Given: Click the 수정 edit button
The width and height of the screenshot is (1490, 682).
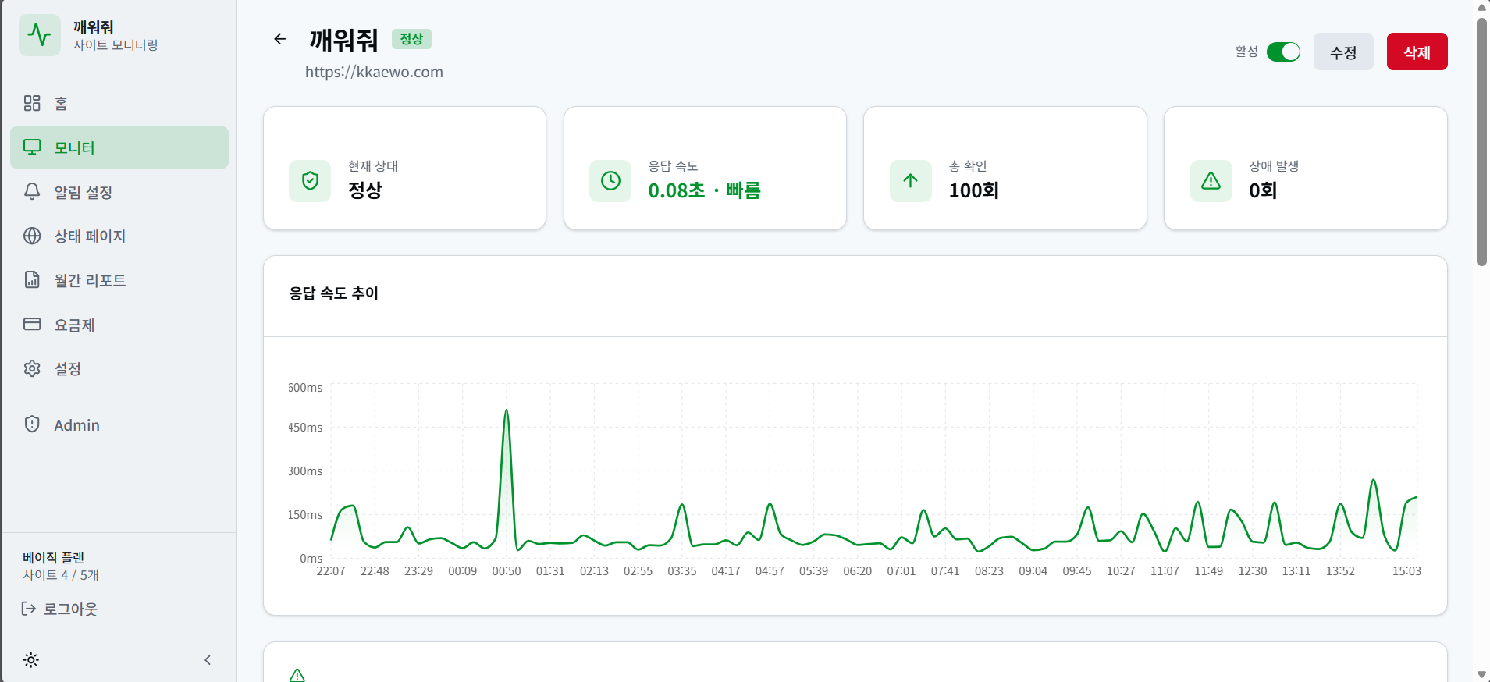Looking at the screenshot, I should (x=1343, y=52).
